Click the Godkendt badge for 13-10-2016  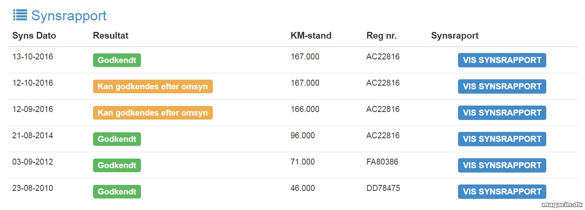[117, 60]
